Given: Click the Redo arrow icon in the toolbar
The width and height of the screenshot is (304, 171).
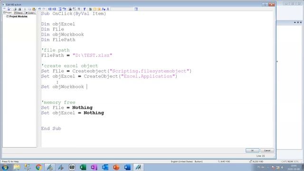Looking at the screenshot, I should click(x=44, y=9).
